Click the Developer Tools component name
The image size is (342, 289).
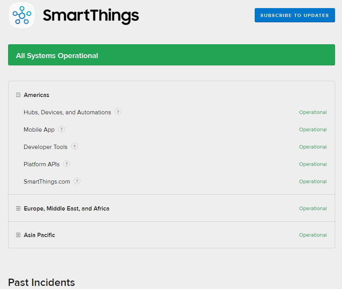[x=45, y=147]
